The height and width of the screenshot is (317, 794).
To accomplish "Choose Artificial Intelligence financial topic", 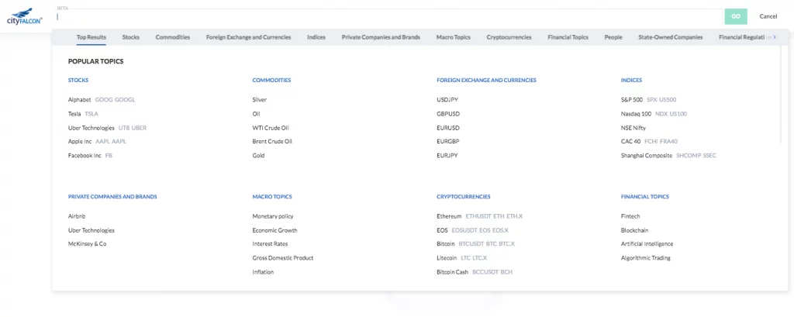I will (x=647, y=243).
